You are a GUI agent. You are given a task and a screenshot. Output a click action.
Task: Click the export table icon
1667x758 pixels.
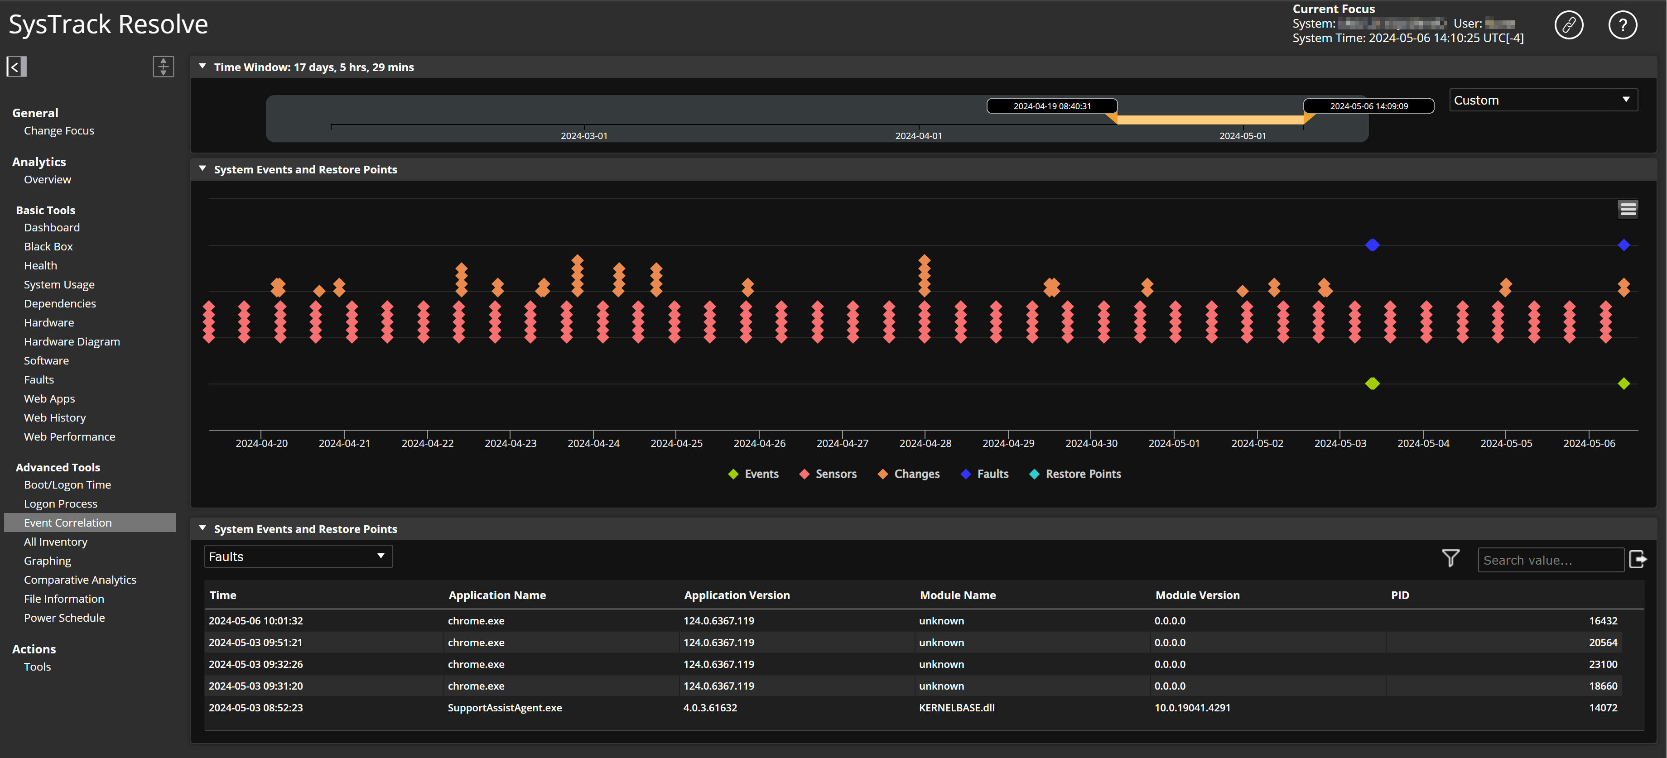1637,560
